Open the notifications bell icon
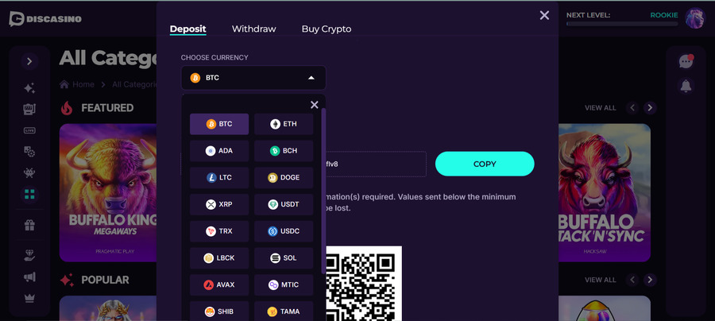Viewport: 715px width, 321px height. 686,85
